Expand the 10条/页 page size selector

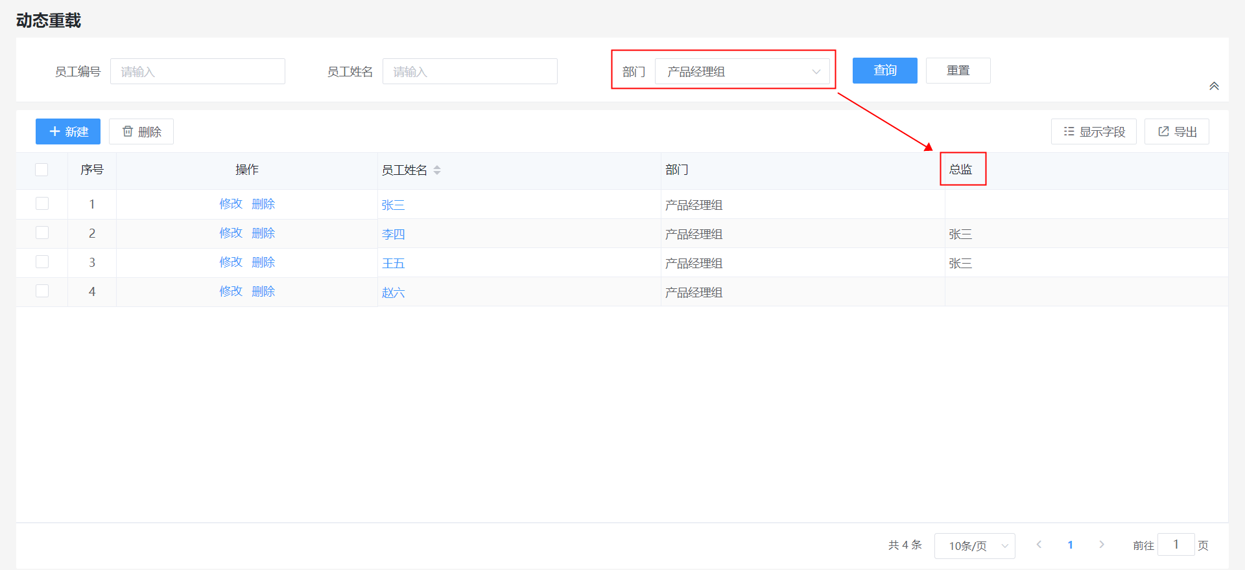tap(974, 545)
